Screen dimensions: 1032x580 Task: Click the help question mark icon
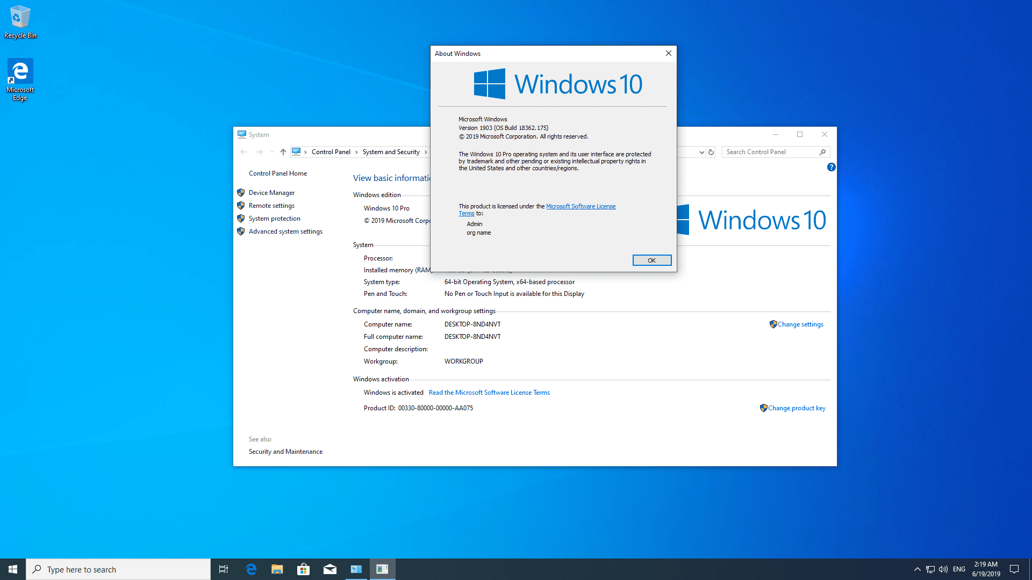click(x=831, y=167)
